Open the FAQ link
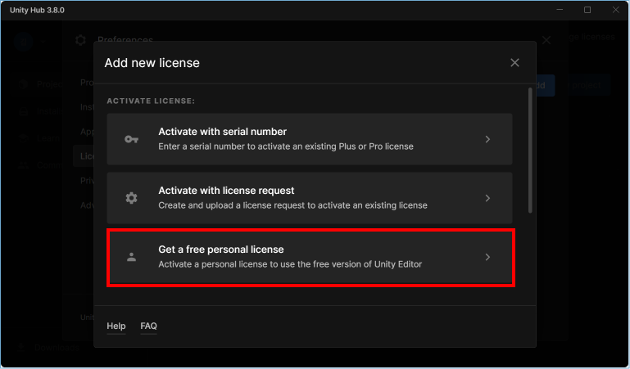The image size is (630, 369). click(148, 326)
